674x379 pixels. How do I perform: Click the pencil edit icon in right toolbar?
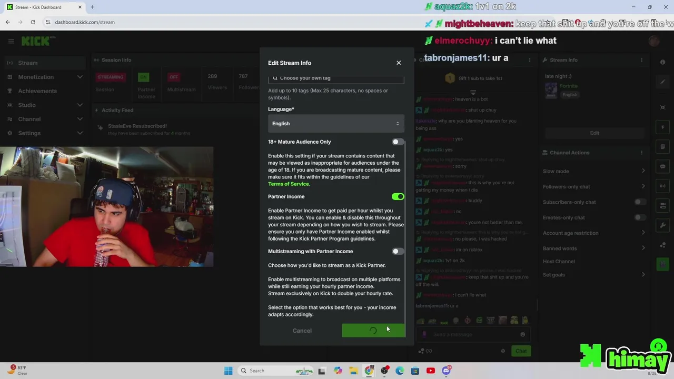coord(663,82)
